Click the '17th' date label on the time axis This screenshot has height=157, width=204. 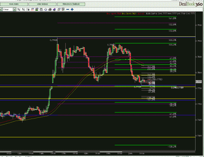(x=64, y=153)
